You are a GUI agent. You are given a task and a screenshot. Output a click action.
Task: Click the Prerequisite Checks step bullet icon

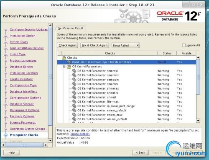[6, 135]
